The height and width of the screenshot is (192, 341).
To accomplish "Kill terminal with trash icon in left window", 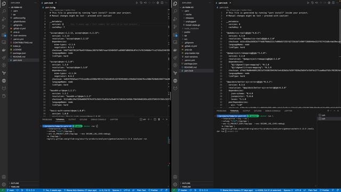I will (x=159, y=119).
